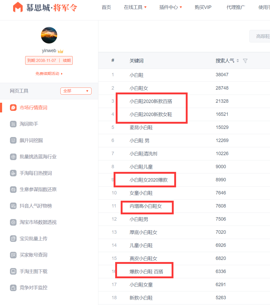This screenshot has width=270, height=305.
Task: Open the 市场行情查询 menu entry
Action: click(x=34, y=108)
